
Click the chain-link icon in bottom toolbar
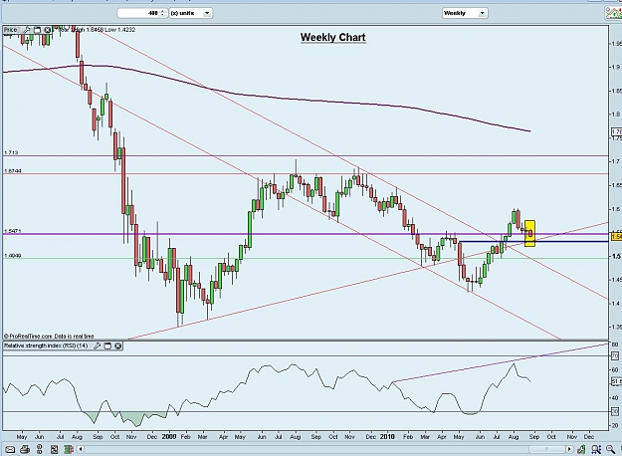point(39,450)
